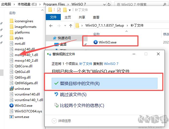Switch to the 主页 ribbon tab
The image size is (169, 129).
click(x=68, y=17)
